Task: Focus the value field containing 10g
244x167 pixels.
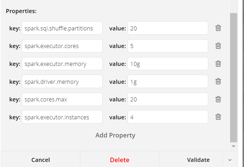Action: [168, 64]
